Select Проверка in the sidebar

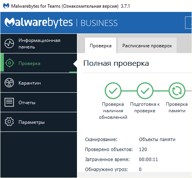click(x=38, y=63)
